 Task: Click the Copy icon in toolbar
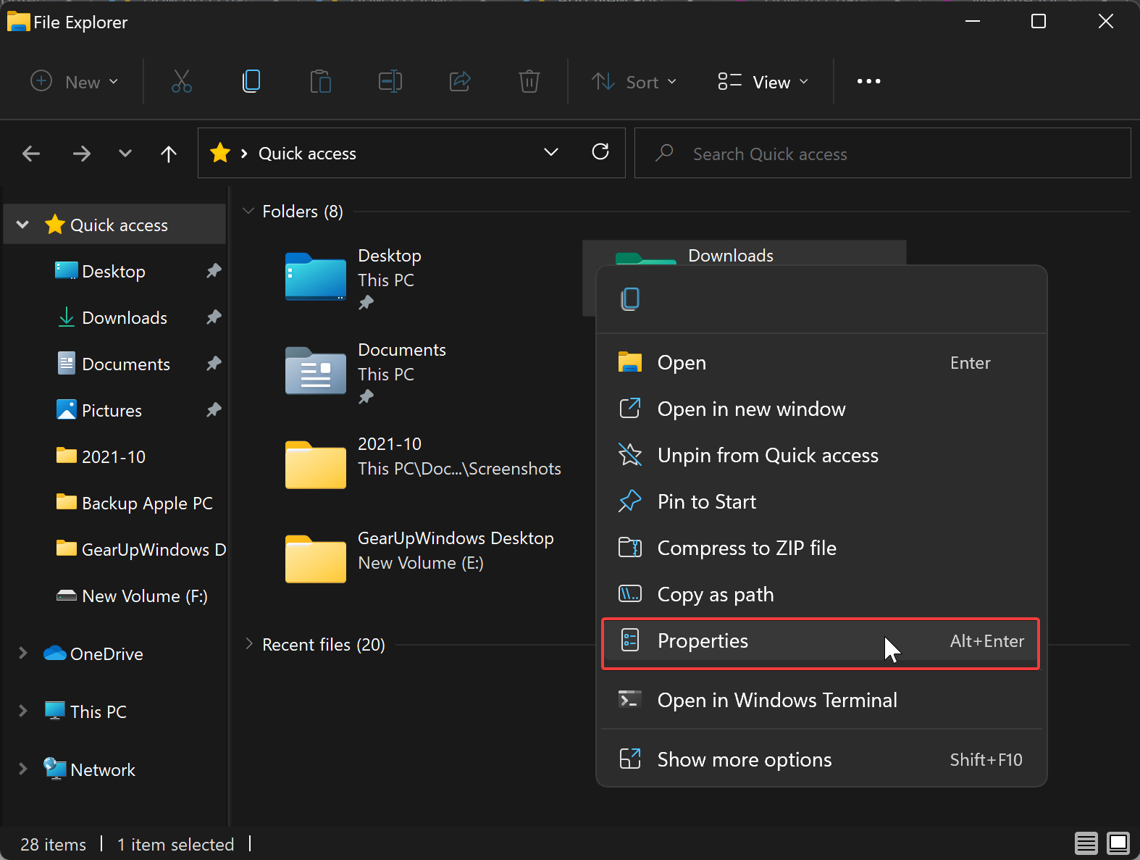[251, 81]
